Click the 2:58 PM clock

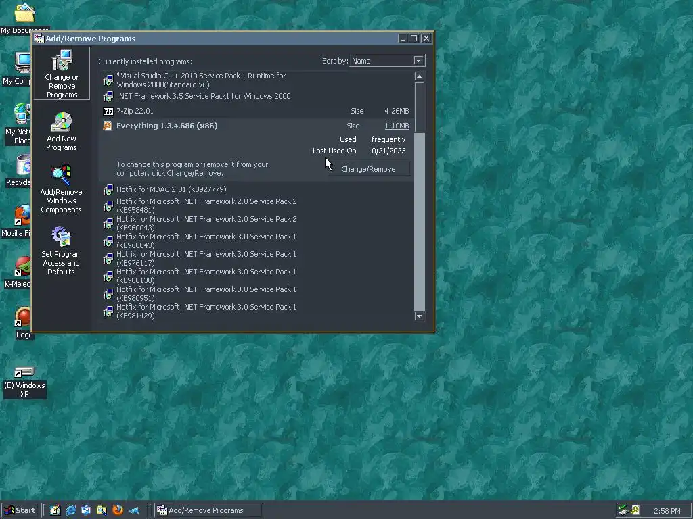667,511
